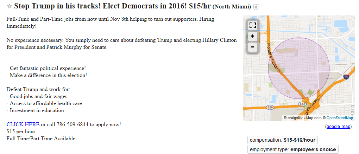Star this posting as a favorite
Screen dimensions: 359x154
(10, 7)
